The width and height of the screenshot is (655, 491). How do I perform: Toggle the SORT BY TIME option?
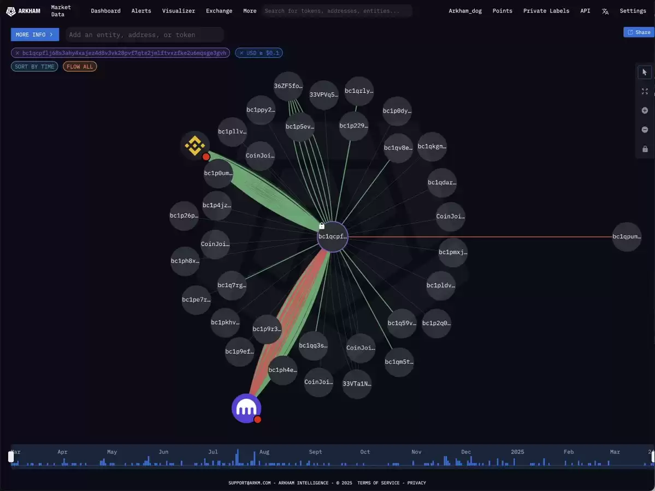34,67
